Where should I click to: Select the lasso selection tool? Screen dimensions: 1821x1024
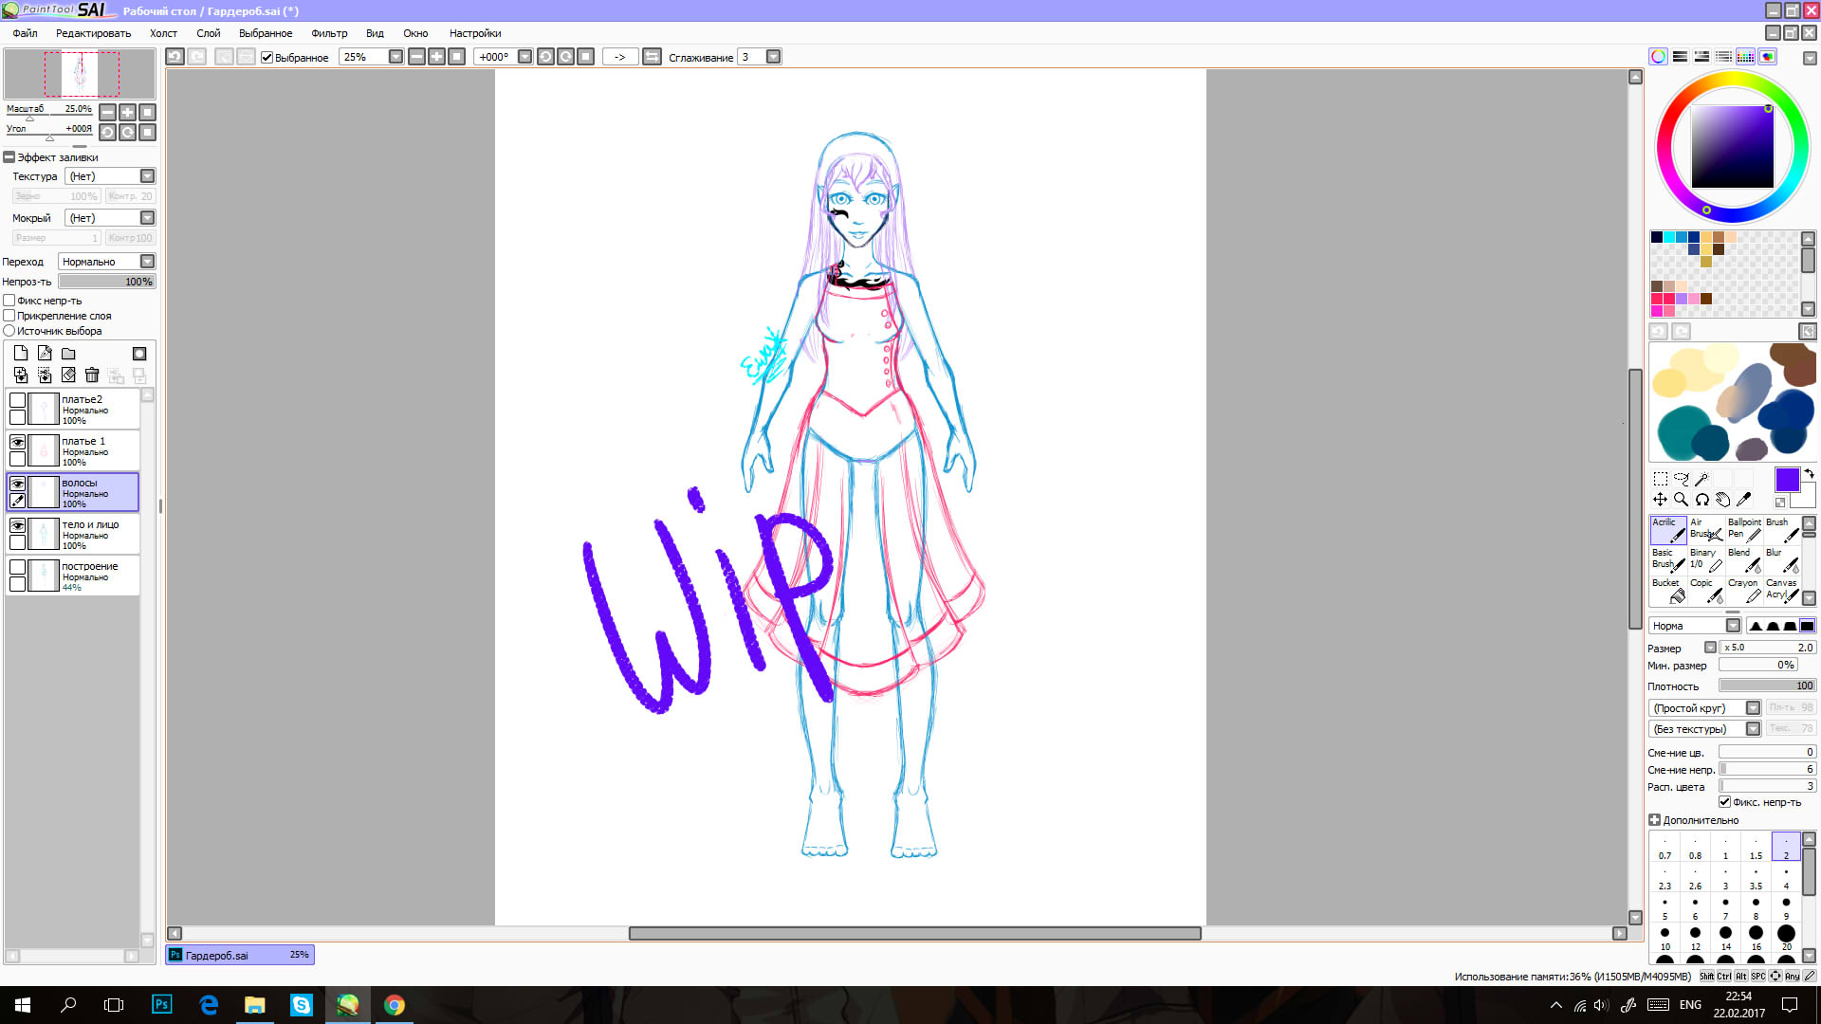[x=1681, y=479]
